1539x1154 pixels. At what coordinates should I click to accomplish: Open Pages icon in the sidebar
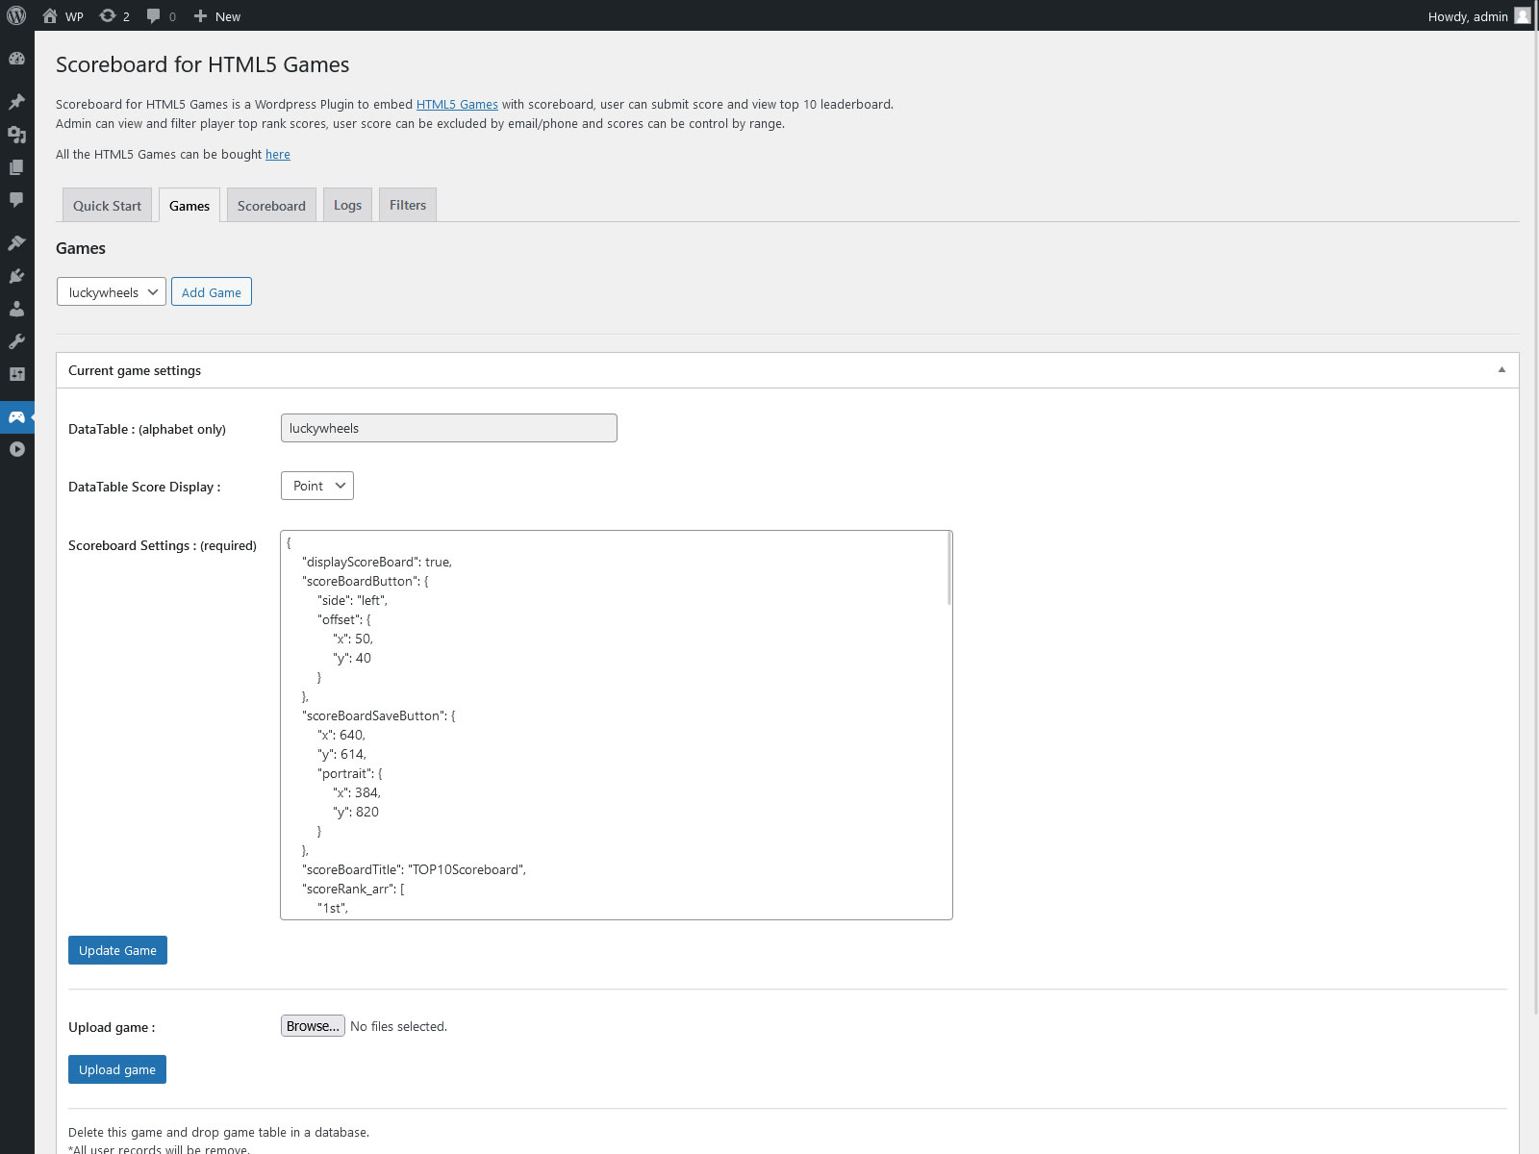(16, 167)
